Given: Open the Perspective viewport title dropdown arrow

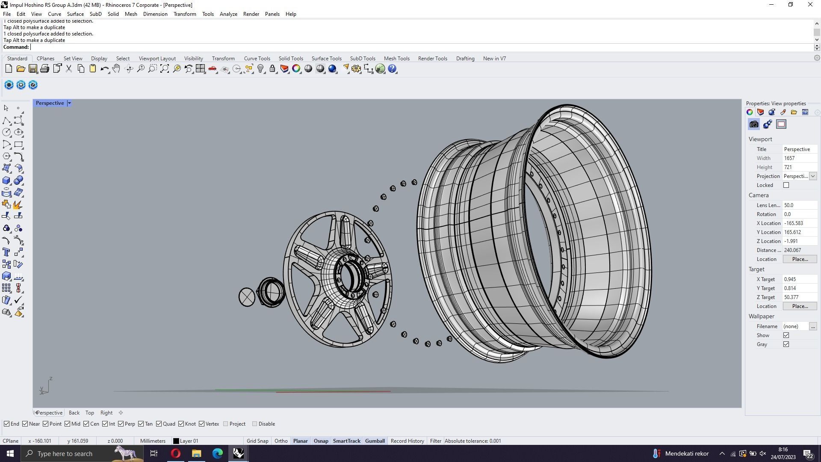Looking at the screenshot, I should (69, 103).
